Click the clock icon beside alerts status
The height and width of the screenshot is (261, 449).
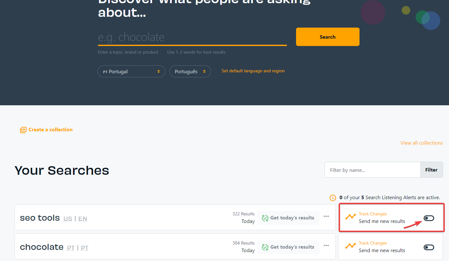click(x=333, y=198)
